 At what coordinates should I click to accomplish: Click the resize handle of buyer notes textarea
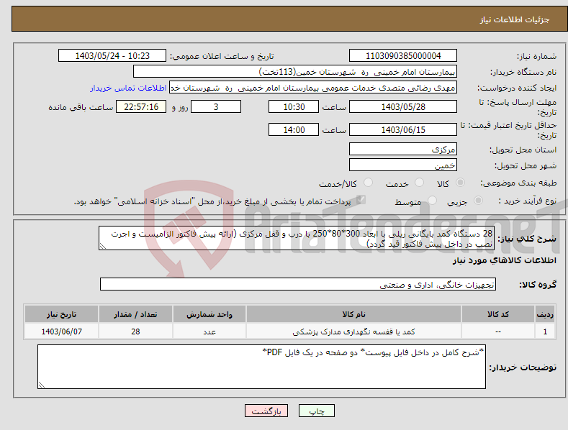click(x=42, y=385)
